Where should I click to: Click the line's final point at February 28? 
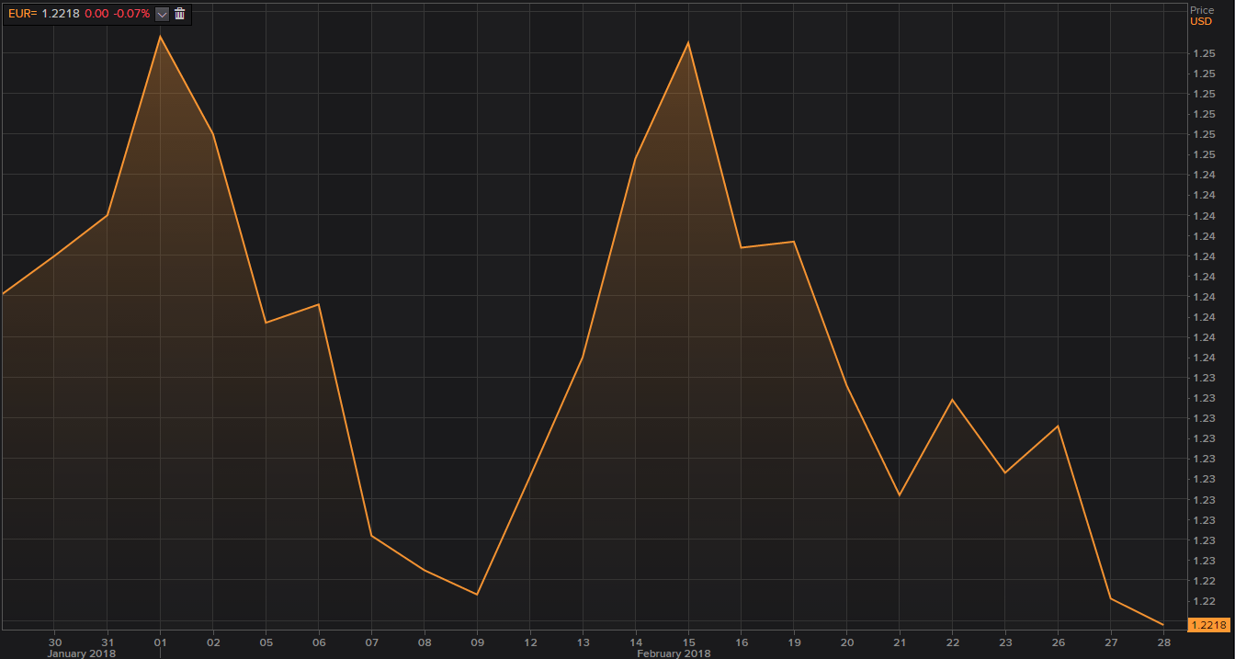(x=1163, y=625)
